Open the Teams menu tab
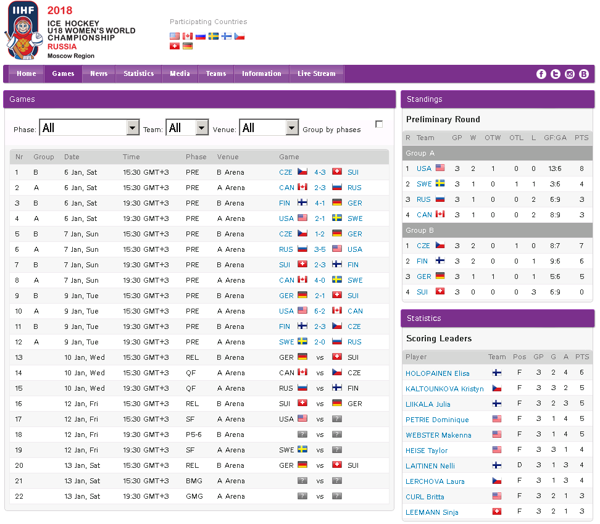The height and width of the screenshot is (524, 600). click(215, 74)
